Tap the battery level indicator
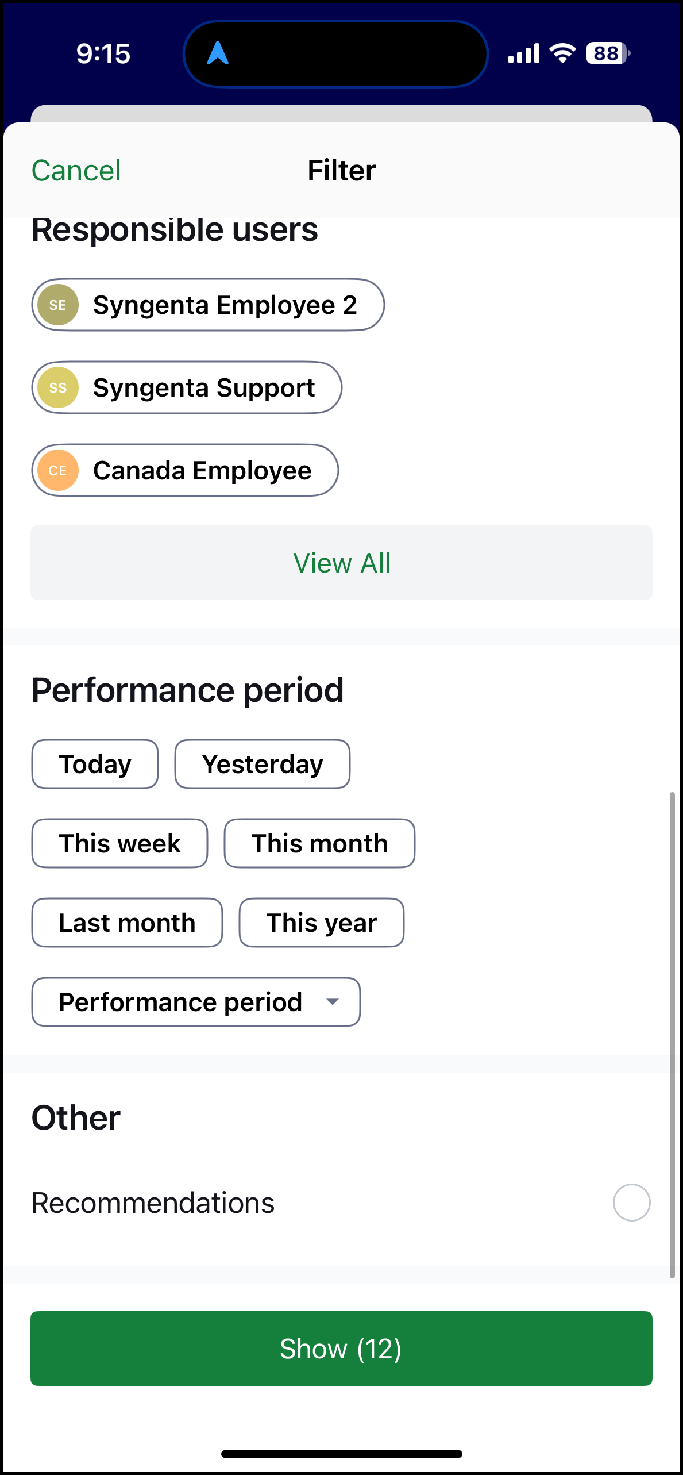The height and width of the screenshot is (1475, 683). pos(607,53)
